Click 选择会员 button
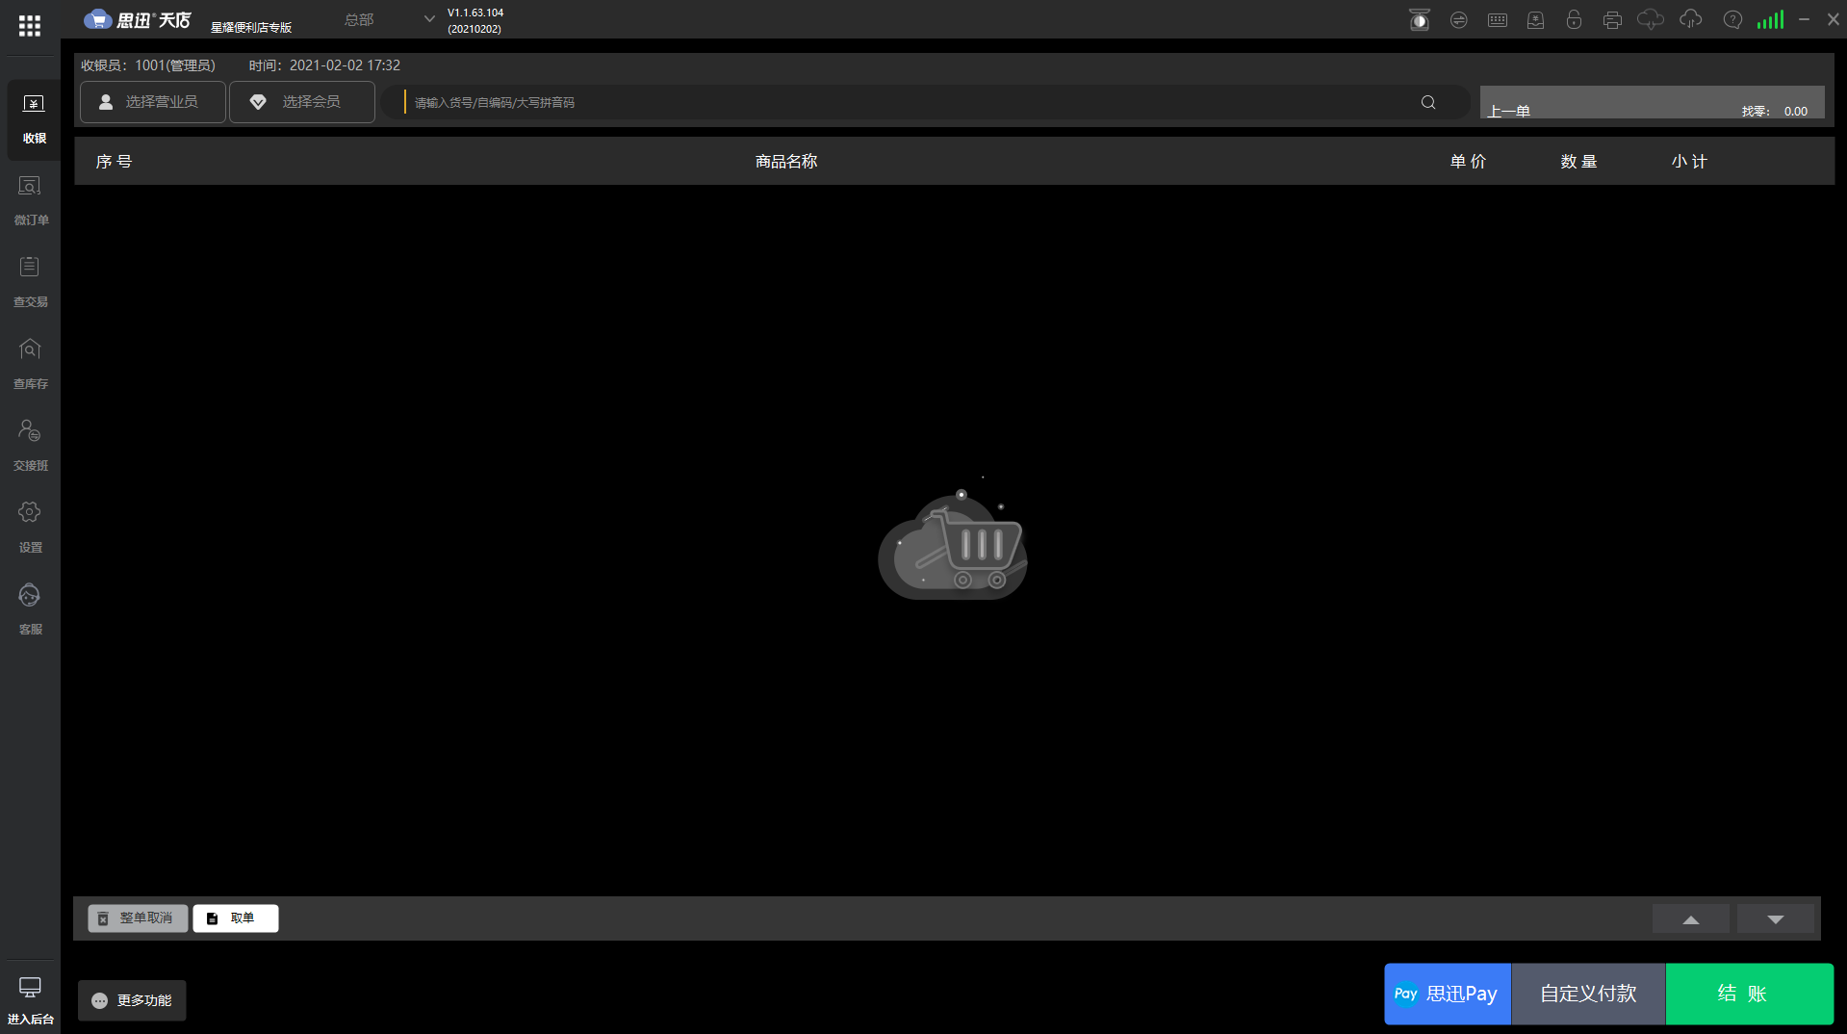Image resolution: width=1847 pixels, height=1034 pixels. pos(302,102)
